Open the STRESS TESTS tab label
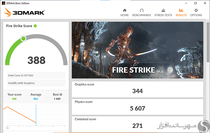 (163, 15)
